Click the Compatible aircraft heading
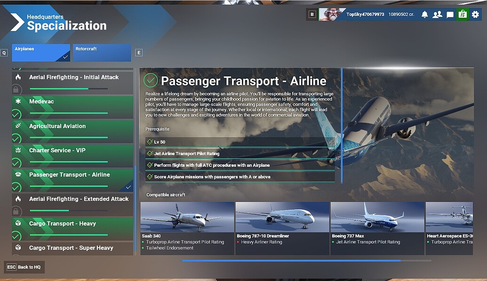Viewport: 487px width, 281px height. [x=166, y=195]
